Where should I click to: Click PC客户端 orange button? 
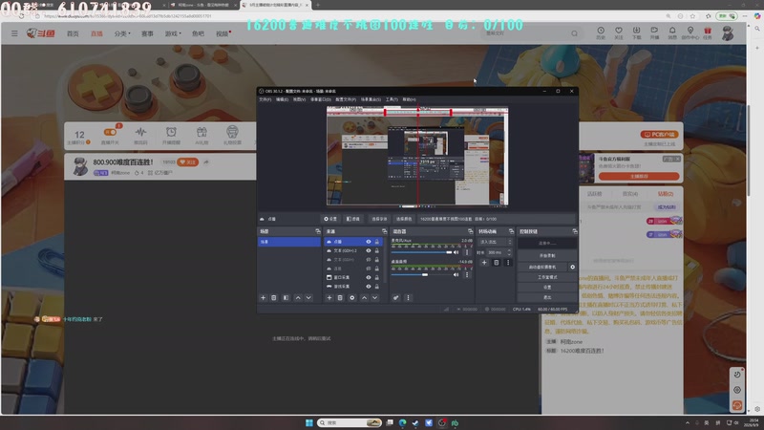659,134
